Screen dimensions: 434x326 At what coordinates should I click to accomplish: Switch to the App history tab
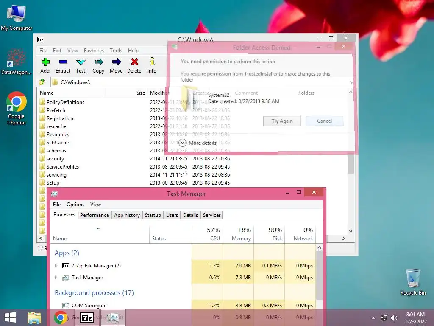(x=127, y=215)
